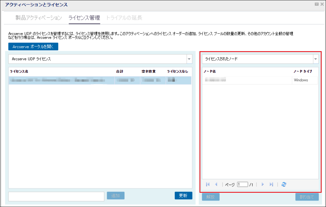Restore the dialog window size
The image size is (326, 207).
[x=316, y=4]
